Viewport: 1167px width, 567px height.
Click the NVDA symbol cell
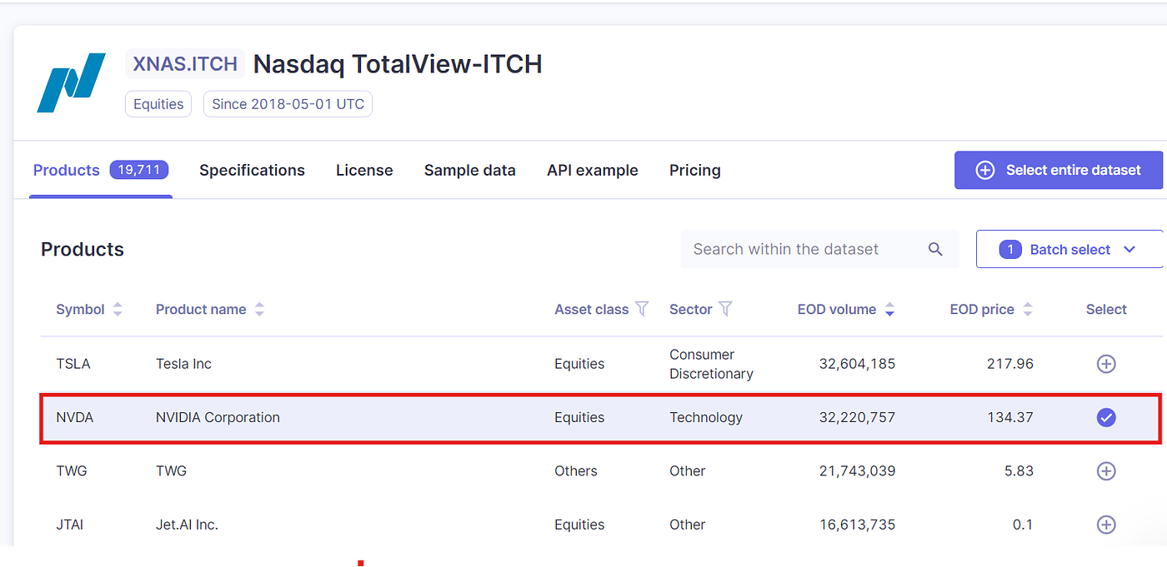75,417
